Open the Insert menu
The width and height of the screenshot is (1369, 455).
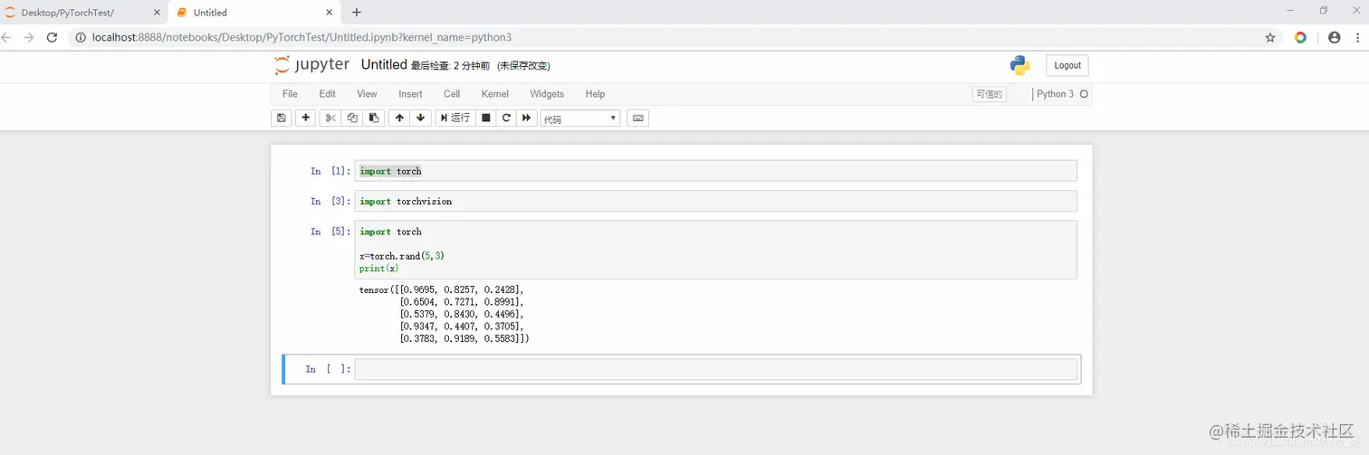click(x=410, y=94)
